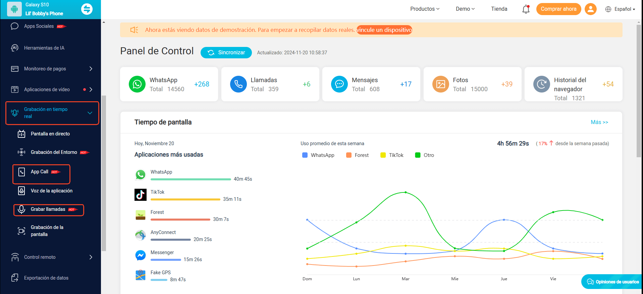Expand Monitoreo de pagos chevron
The height and width of the screenshot is (294, 643).
(x=91, y=69)
